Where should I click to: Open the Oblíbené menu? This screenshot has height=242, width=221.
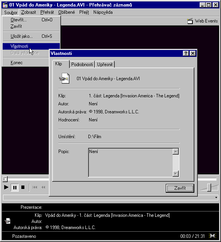tap(67, 12)
